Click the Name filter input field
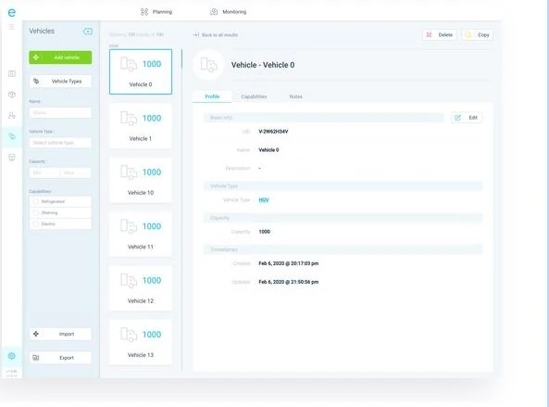549x407 pixels. point(60,112)
